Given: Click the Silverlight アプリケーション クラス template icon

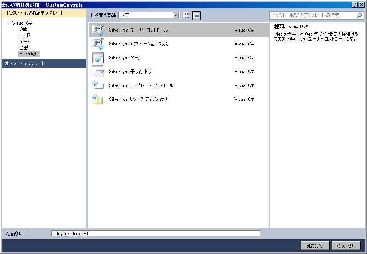Looking at the screenshot, I should pos(98,44).
